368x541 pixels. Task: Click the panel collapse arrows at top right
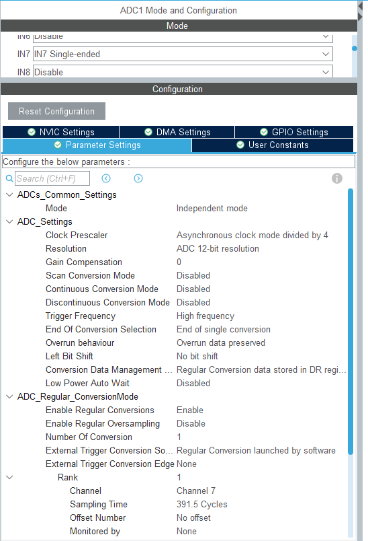coord(360,11)
